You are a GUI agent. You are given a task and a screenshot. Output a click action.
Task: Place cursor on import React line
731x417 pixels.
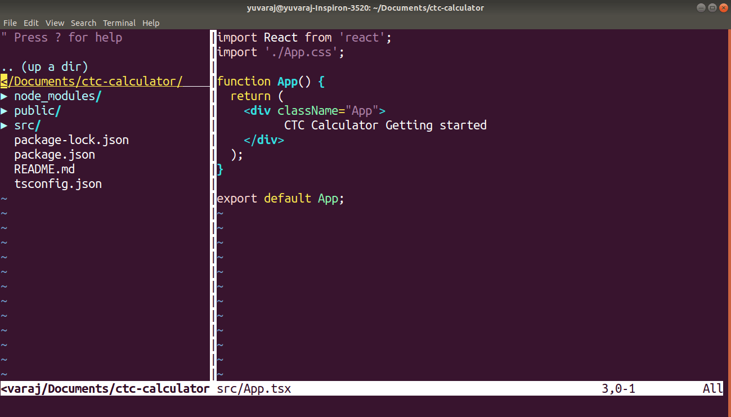304,38
